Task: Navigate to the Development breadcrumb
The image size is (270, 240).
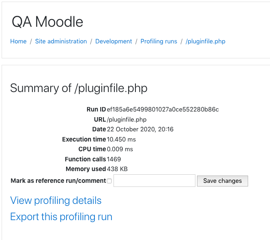Action: point(114,41)
